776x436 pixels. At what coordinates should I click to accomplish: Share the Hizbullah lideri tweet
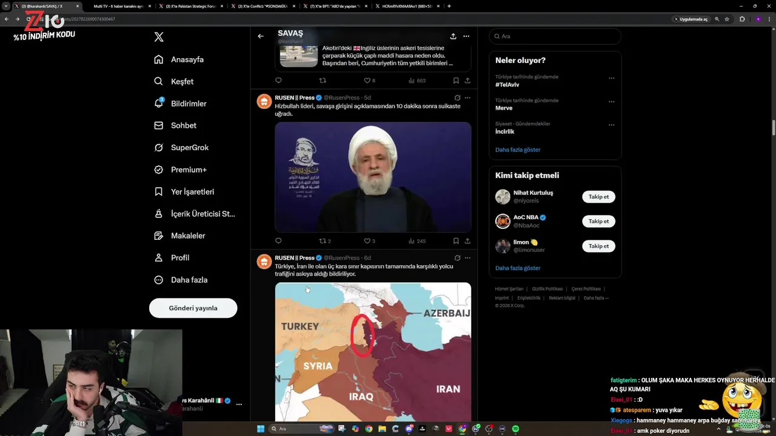coord(467,241)
